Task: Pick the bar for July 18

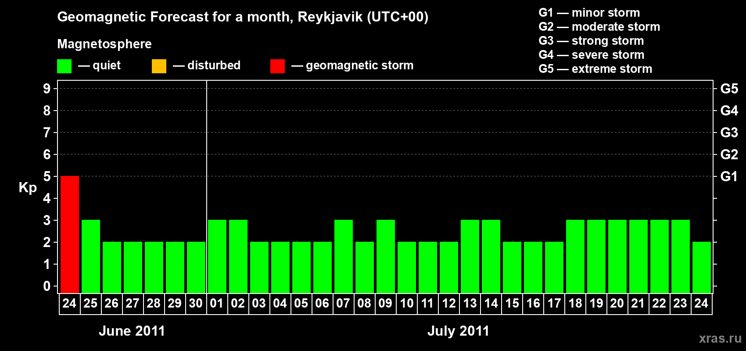Action: click(575, 256)
